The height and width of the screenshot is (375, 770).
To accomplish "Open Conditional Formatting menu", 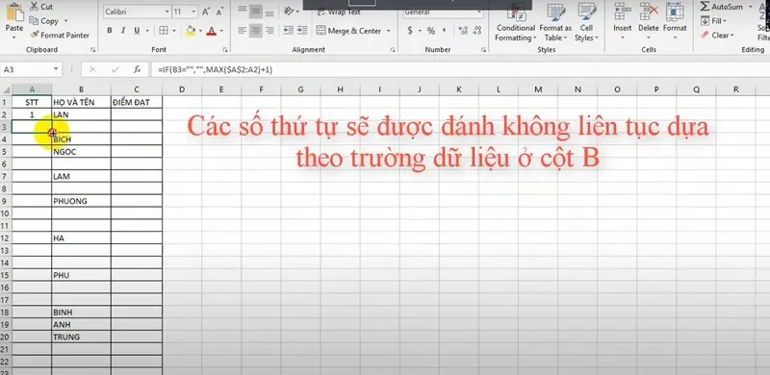I will (x=515, y=22).
